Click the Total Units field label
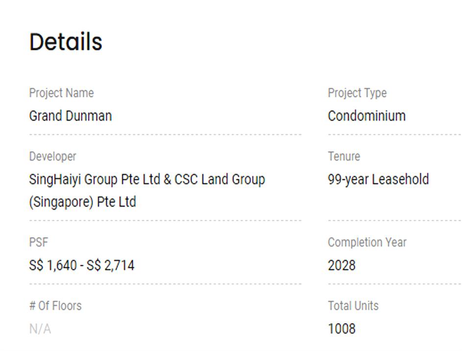 tap(353, 306)
